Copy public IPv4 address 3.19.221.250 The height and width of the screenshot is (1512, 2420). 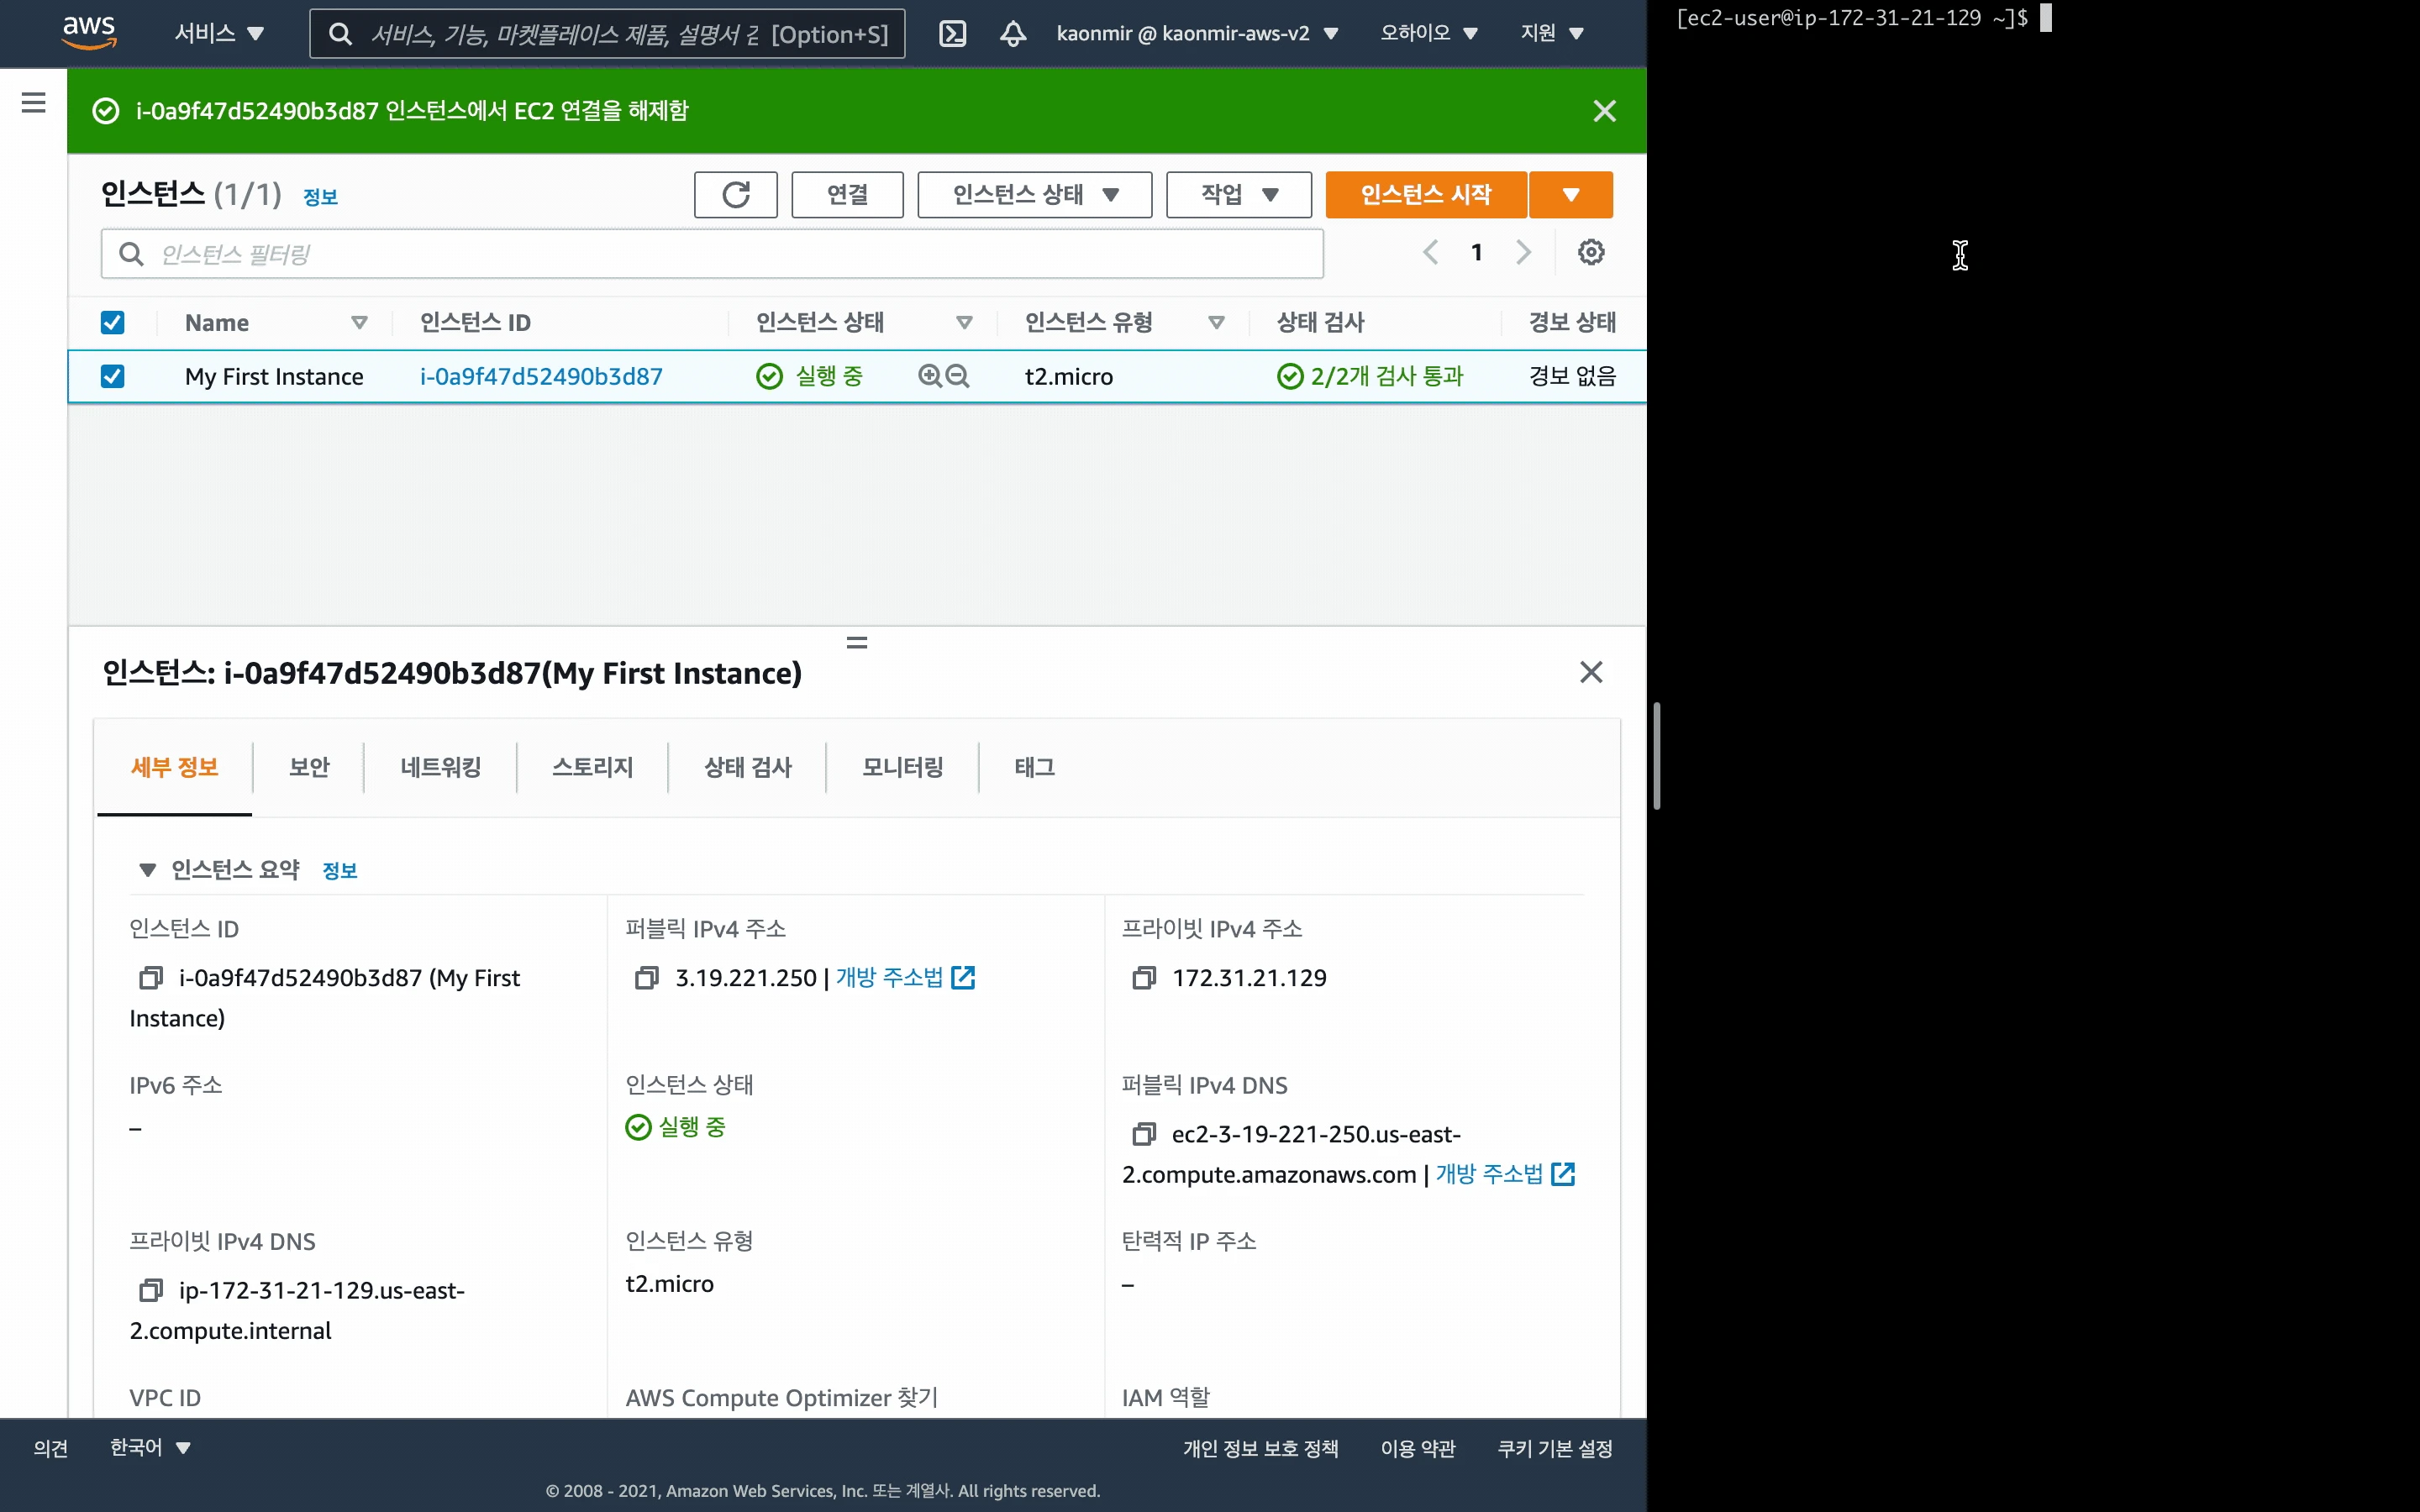[x=647, y=977]
